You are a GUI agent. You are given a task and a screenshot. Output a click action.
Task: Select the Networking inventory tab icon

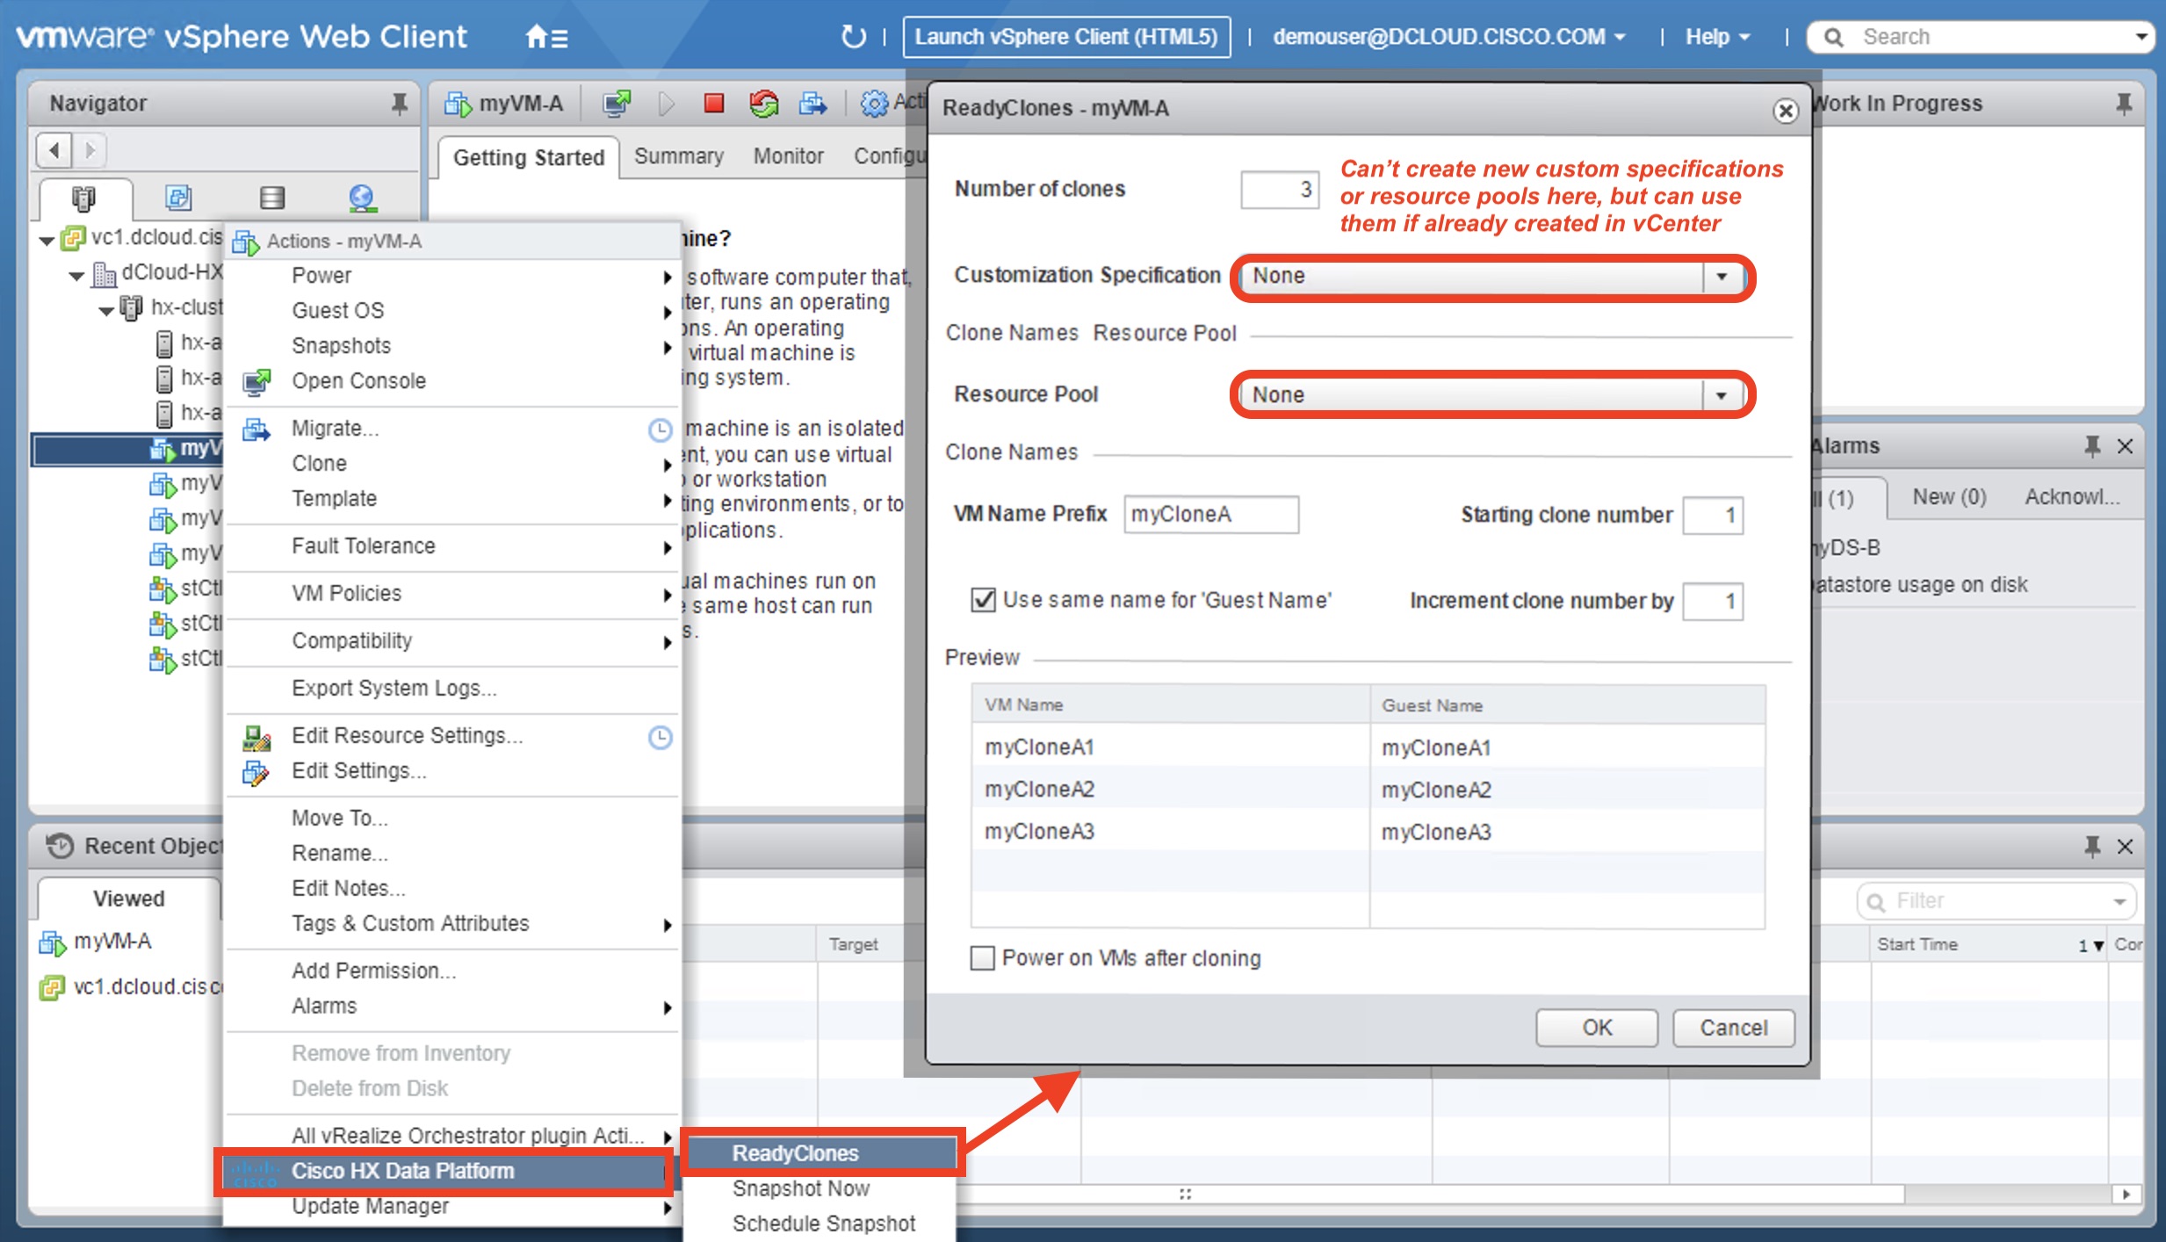point(362,198)
